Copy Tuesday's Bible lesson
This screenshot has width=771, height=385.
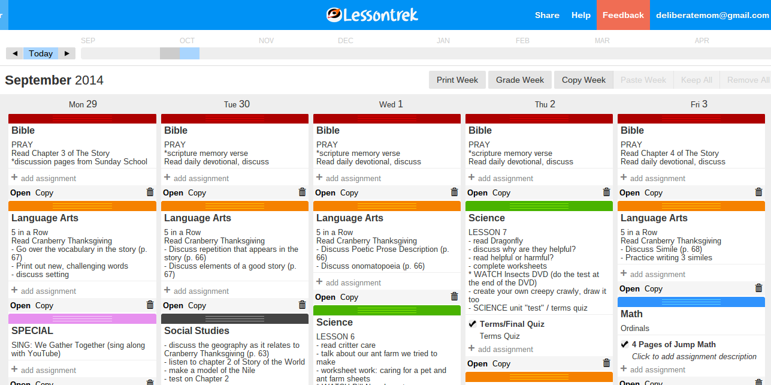point(197,192)
